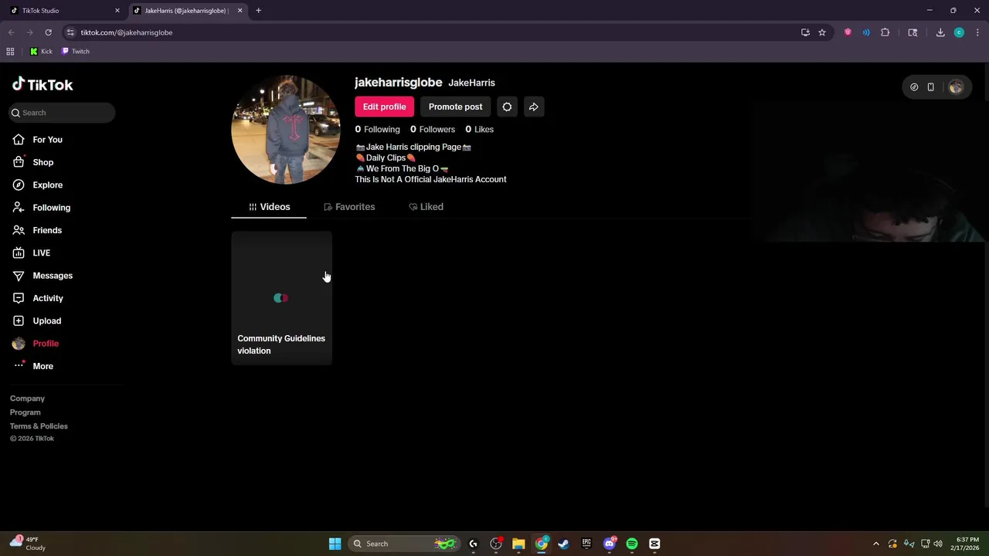Open Spotify from the taskbar
This screenshot has width=989, height=556.
632,544
